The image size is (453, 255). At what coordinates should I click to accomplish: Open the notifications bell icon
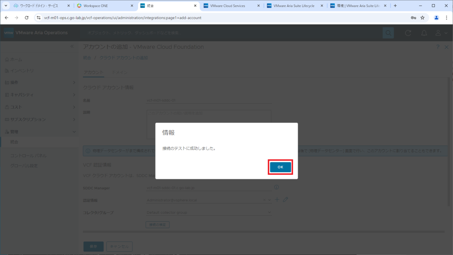pos(424,33)
